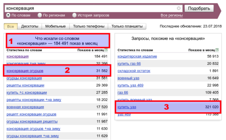Clear the search field with the X icon
Viewport: 226px width, 140px height.
click(x=178, y=8)
